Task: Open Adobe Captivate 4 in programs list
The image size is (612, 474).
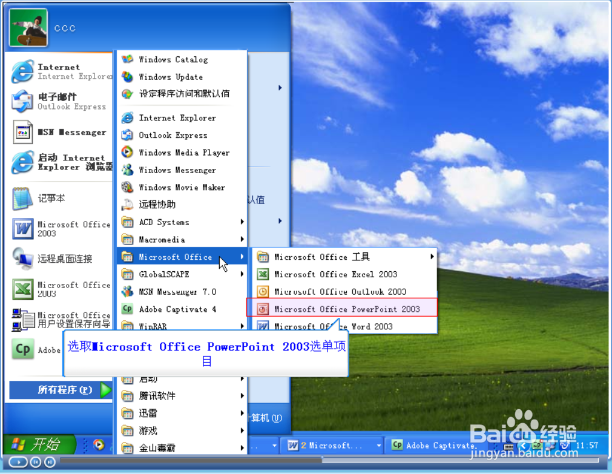Action: (182, 309)
